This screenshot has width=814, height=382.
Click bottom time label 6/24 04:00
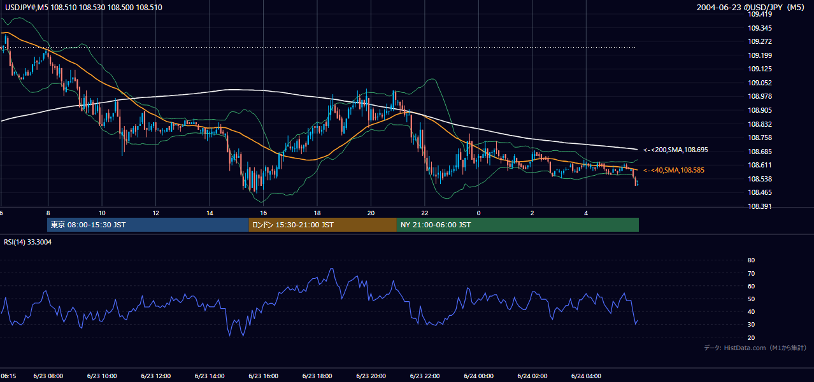point(587,376)
